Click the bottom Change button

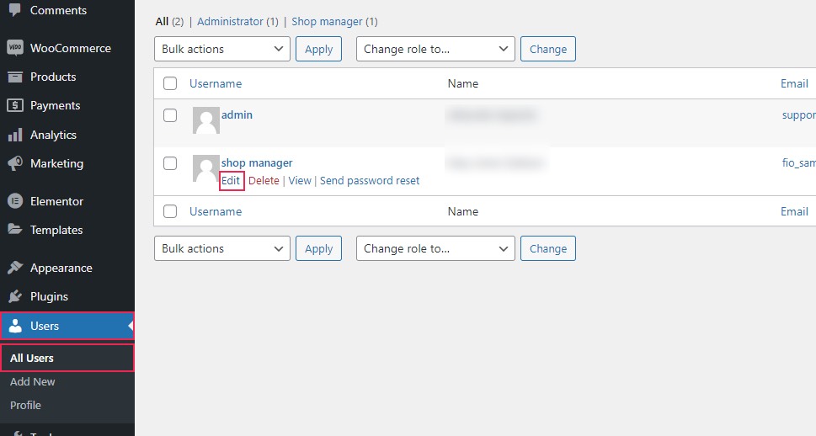[x=548, y=248]
